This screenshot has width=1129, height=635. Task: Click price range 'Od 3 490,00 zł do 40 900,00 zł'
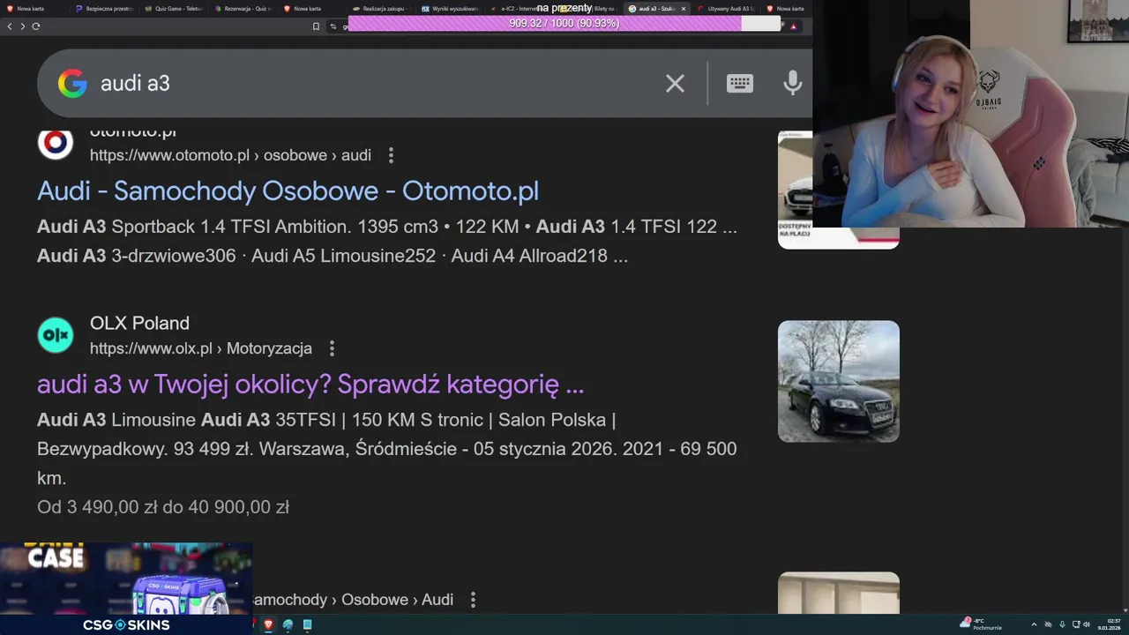point(163,507)
